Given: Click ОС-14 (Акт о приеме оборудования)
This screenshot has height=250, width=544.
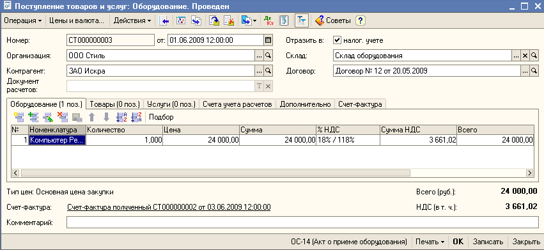Looking at the screenshot, I should [x=348, y=242].
